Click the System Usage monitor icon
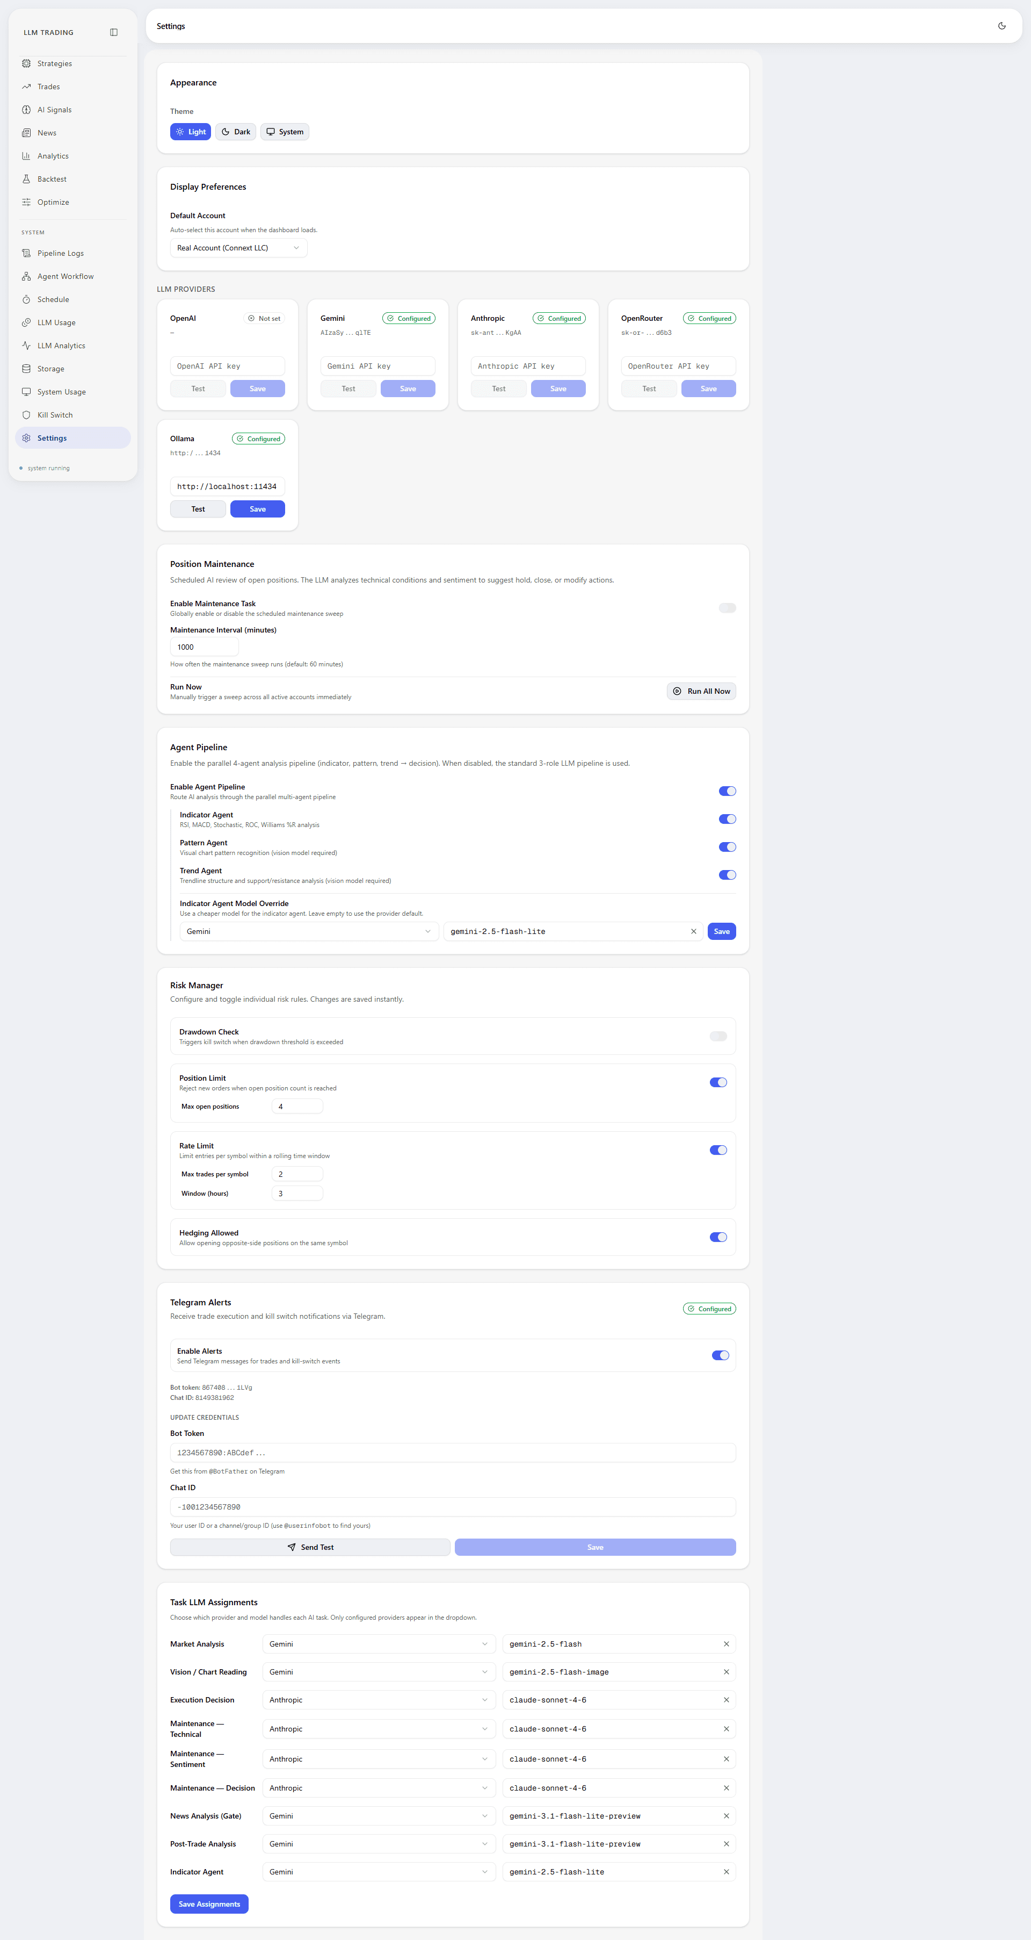The height and width of the screenshot is (1940, 1031). click(26, 392)
